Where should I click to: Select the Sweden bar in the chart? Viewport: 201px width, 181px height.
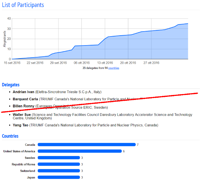tap(59, 158)
